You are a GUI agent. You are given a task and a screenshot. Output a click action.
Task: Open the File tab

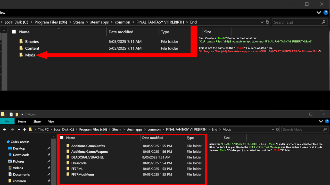click(x=7, y=122)
